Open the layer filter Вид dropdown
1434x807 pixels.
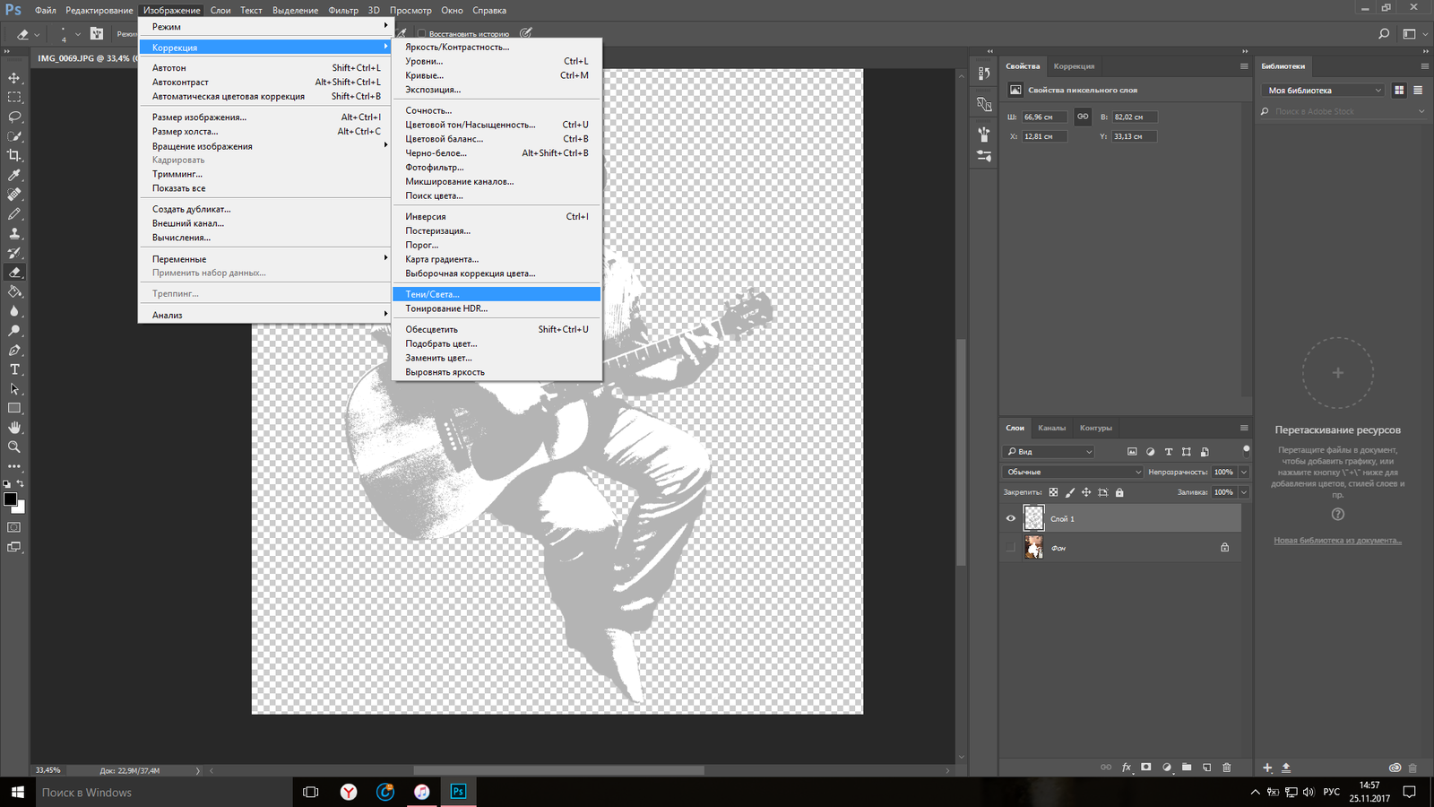click(x=1049, y=451)
